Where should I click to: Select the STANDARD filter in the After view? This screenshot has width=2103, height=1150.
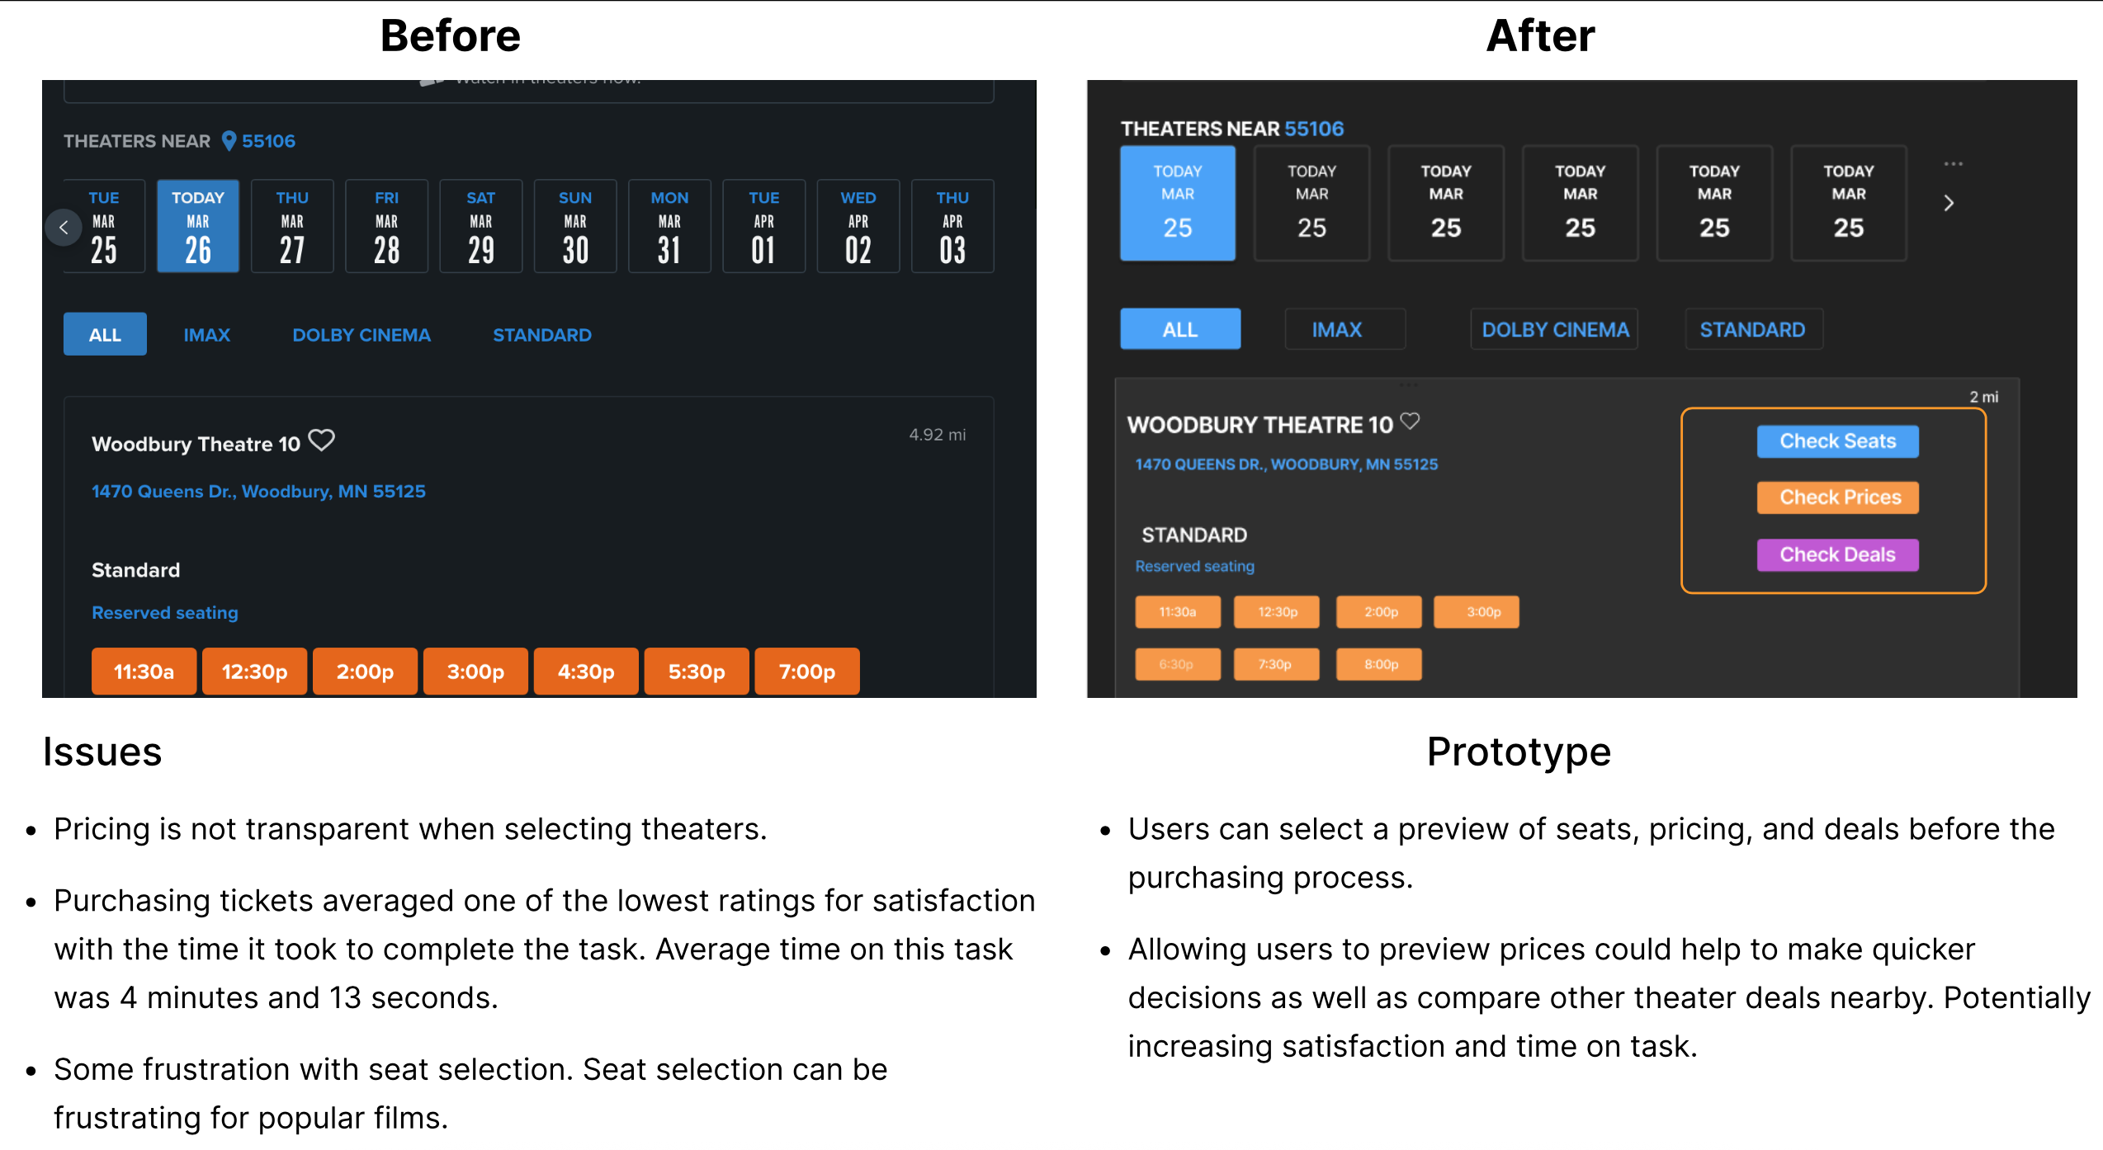click(x=1753, y=328)
